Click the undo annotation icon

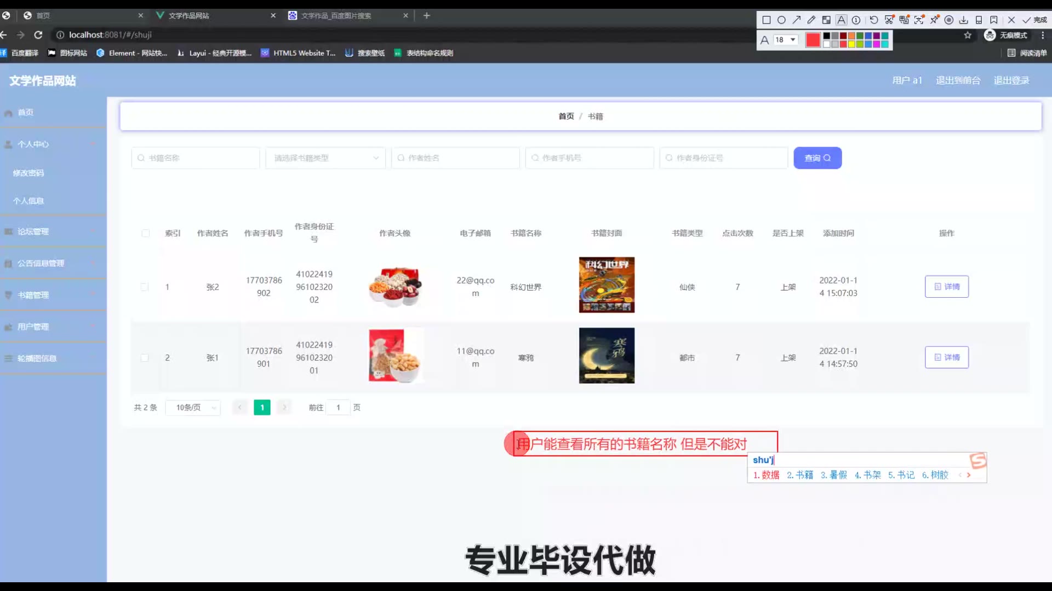(874, 20)
